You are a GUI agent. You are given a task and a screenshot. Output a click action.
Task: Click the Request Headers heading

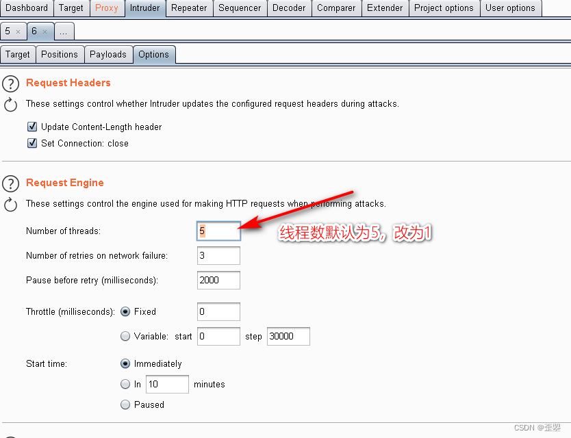pyautogui.click(x=68, y=83)
